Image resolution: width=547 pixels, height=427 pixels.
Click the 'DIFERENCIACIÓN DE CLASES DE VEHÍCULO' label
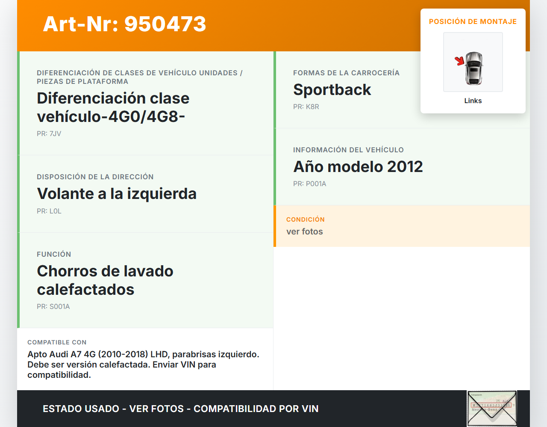(140, 77)
